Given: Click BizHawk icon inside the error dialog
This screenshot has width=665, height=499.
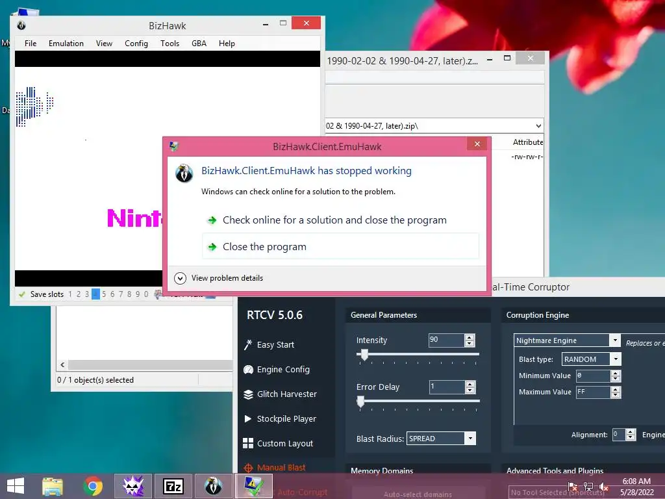Looking at the screenshot, I should coord(184,173).
